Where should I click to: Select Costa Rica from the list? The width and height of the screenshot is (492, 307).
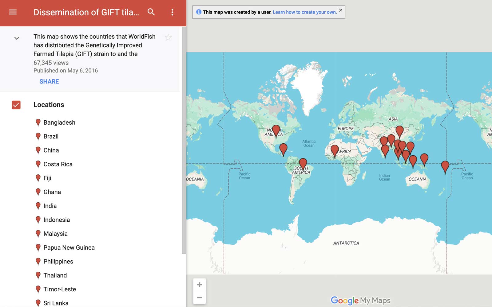coord(58,164)
